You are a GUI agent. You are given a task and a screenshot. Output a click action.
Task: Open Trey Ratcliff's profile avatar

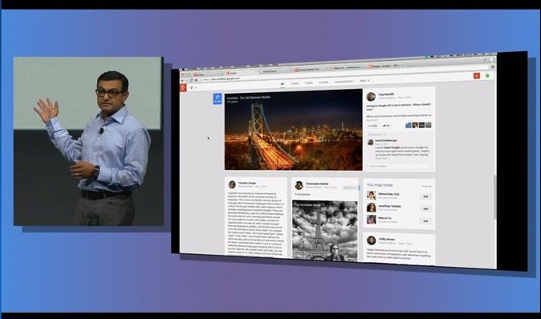371,96
